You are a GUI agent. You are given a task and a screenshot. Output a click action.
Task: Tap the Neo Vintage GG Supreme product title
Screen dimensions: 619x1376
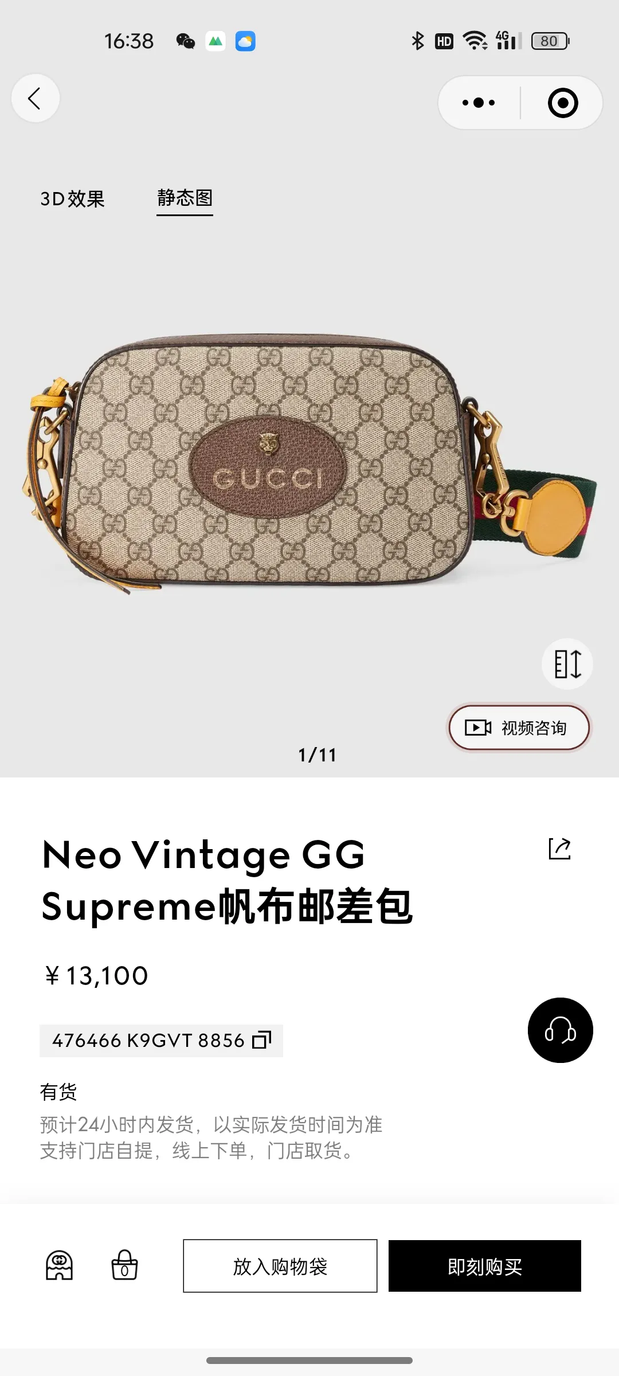click(x=227, y=881)
